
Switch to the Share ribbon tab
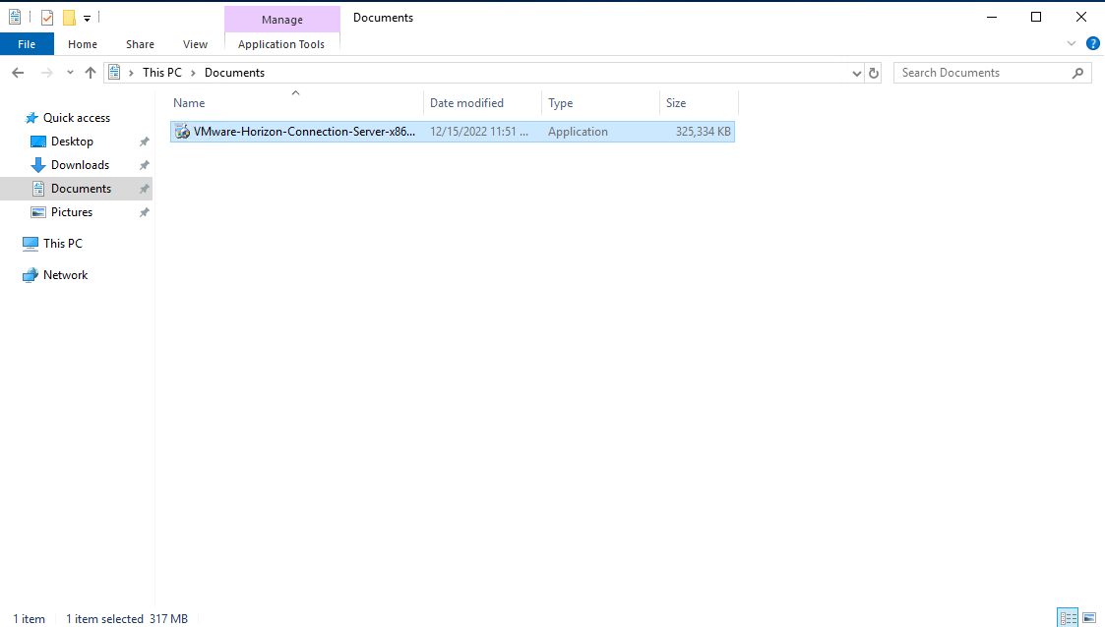[x=141, y=43]
